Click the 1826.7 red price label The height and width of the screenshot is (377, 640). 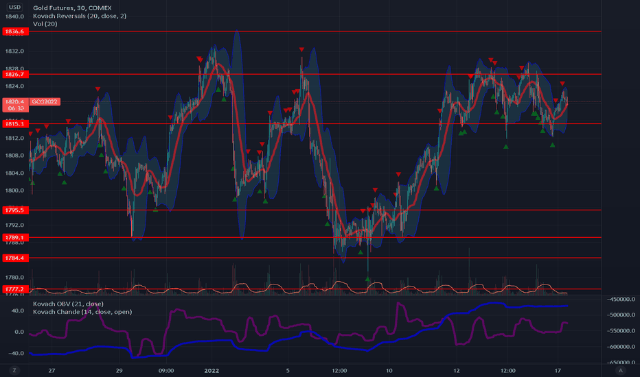(x=16, y=74)
